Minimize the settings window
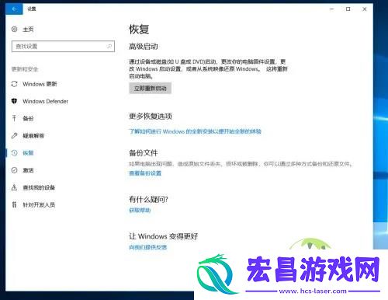This screenshot has width=388, height=300. click(332, 9)
